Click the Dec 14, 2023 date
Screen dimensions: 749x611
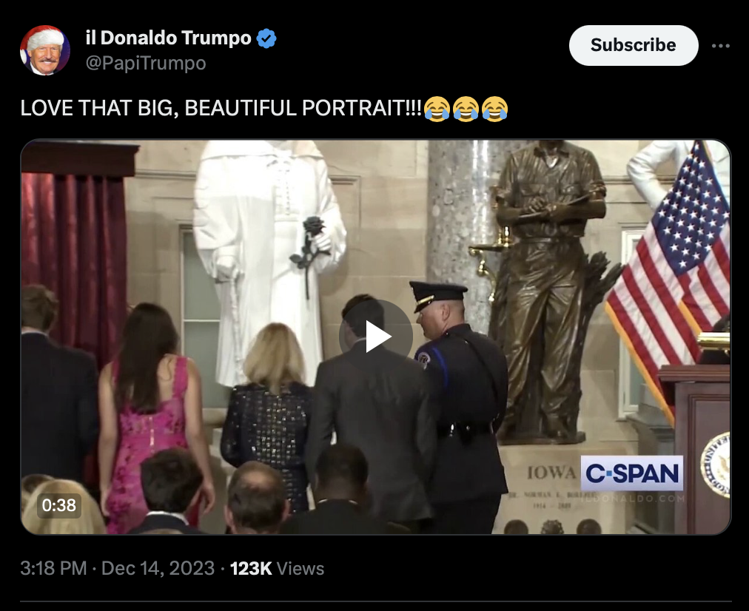point(158,569)
